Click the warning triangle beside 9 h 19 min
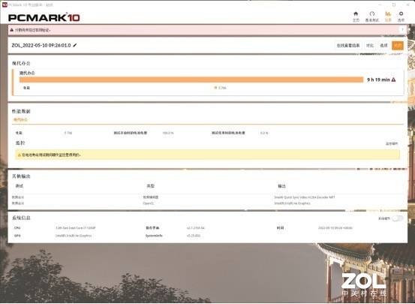 click(393, 80)
